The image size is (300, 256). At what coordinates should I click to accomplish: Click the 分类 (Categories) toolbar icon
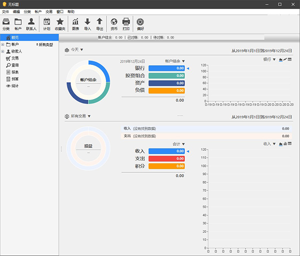(x=6, y=24)
